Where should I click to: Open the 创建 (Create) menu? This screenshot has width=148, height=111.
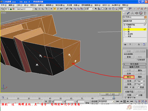pyautogui.click(x=41, y=5)
